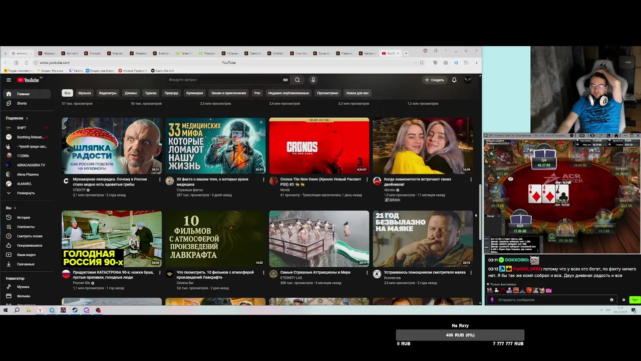This screenshot has height=361, width=641.
Task: Open Alena Pisareva subscription
Action: tap(26, 174)
